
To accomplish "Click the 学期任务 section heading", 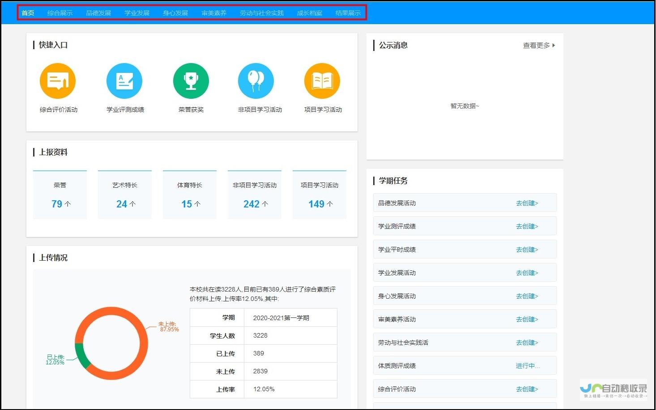I will [393, 181].
